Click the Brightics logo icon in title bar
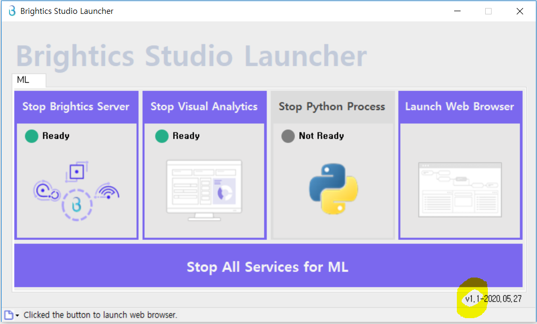The width and height of the screenshot is (537, 324). [x=12, y=11]
